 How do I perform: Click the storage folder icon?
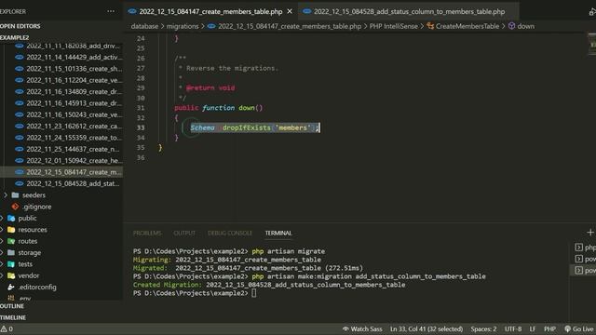point(11,252)
